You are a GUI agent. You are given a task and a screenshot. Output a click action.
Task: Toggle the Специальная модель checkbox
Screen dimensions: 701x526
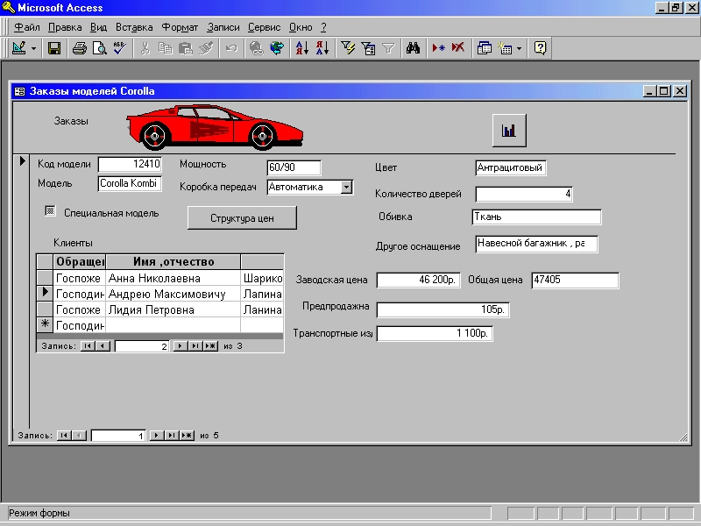pyautogui.click(x=50, y=210)
